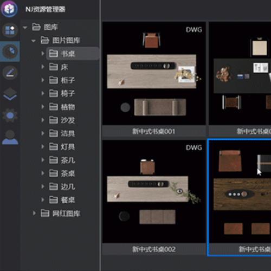Image resolution: width=271 pixels, height=271 pixels.
Task: Select the pie chart sidebar icon
Action: tap(10, 51)
